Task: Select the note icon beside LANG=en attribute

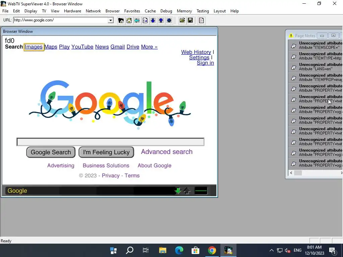Action: [293, 67]
